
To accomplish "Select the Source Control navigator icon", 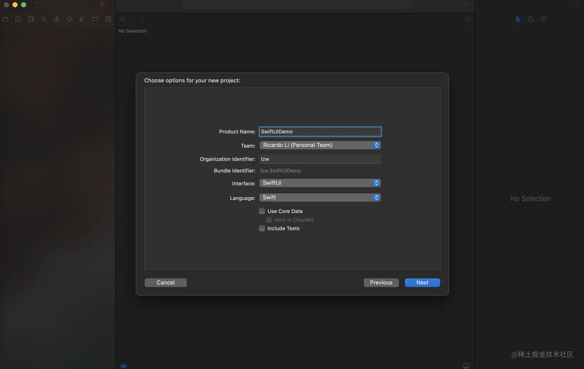I will [18, 19].
